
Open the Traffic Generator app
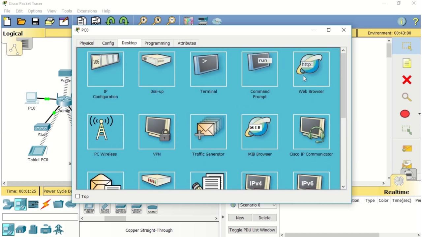tap(208, 132)
